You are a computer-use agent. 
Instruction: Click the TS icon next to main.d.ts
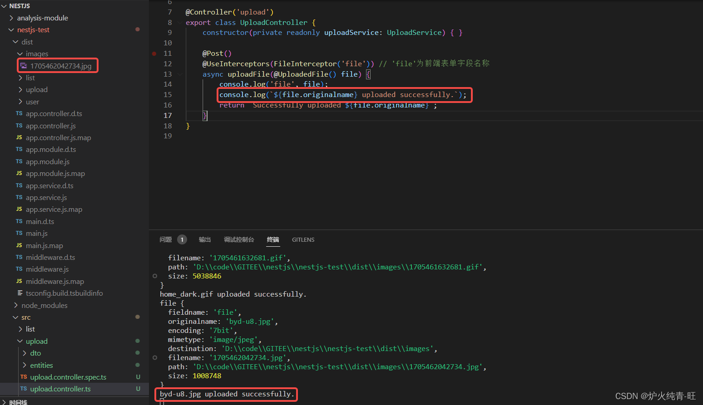[x=20, y=221]
